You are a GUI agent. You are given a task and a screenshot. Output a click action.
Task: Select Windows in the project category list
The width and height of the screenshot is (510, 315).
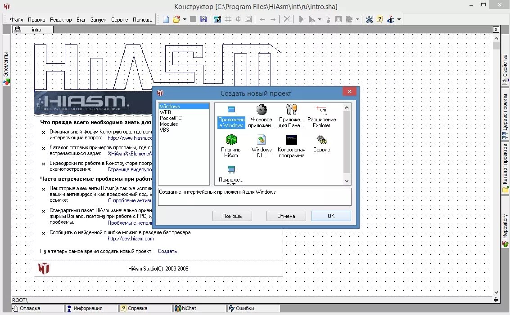pyautogui.click(x=184, y=106)
